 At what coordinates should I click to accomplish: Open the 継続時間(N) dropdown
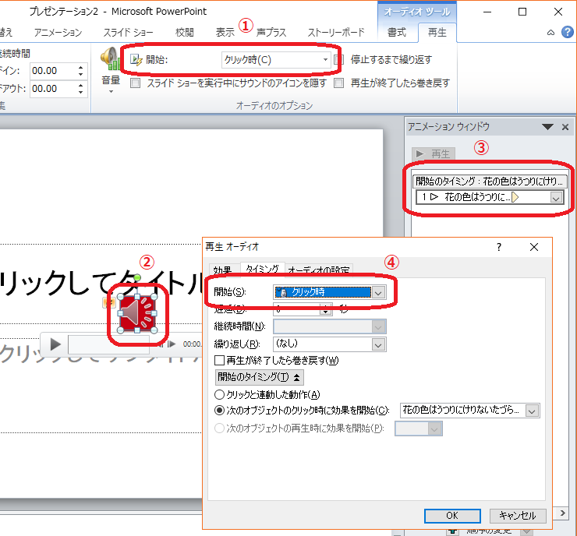click(x=378, y=326)
